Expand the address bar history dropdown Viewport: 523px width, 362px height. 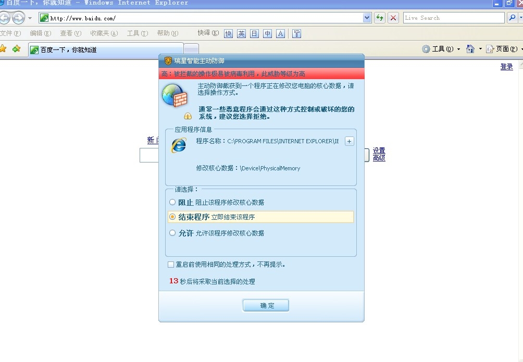(367, 18)
